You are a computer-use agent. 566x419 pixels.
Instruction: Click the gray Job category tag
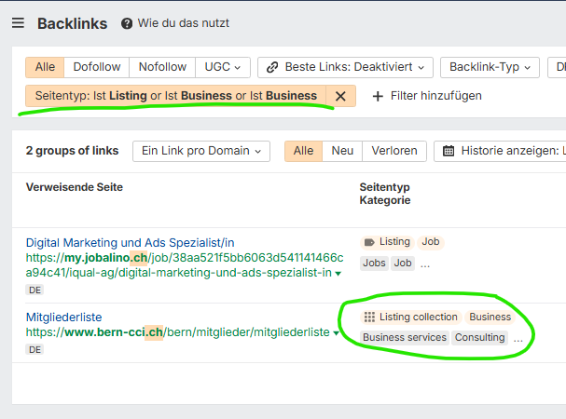click(x=403, y=264)
